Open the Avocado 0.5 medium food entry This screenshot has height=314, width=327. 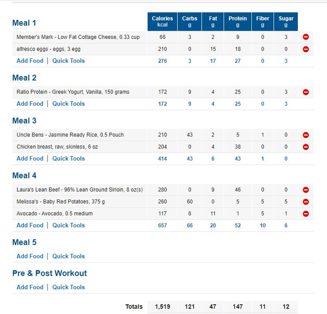55,213
